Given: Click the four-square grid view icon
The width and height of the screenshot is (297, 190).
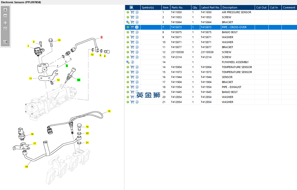Looking at the screenshot, I should tap(5, 23).
